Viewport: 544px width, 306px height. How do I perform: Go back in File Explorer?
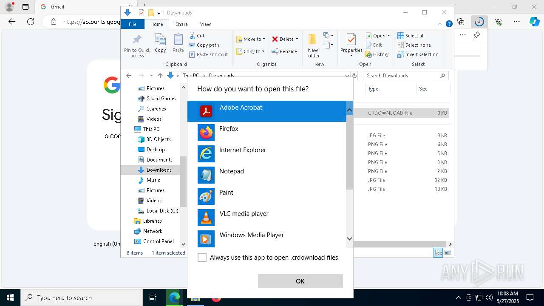click(129, 76)
